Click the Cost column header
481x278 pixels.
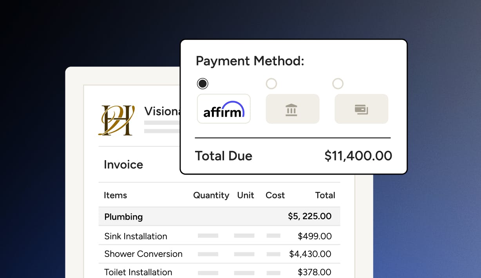click(275, 195)
